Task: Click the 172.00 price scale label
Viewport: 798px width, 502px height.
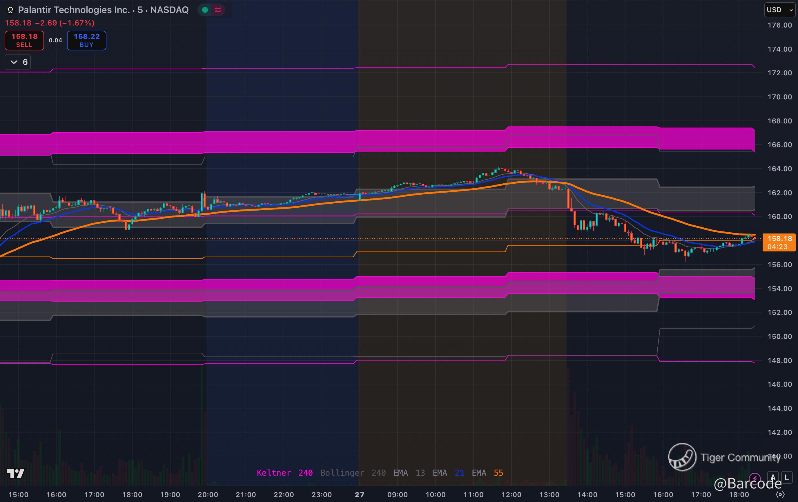Action: click(x=779, y=73)
